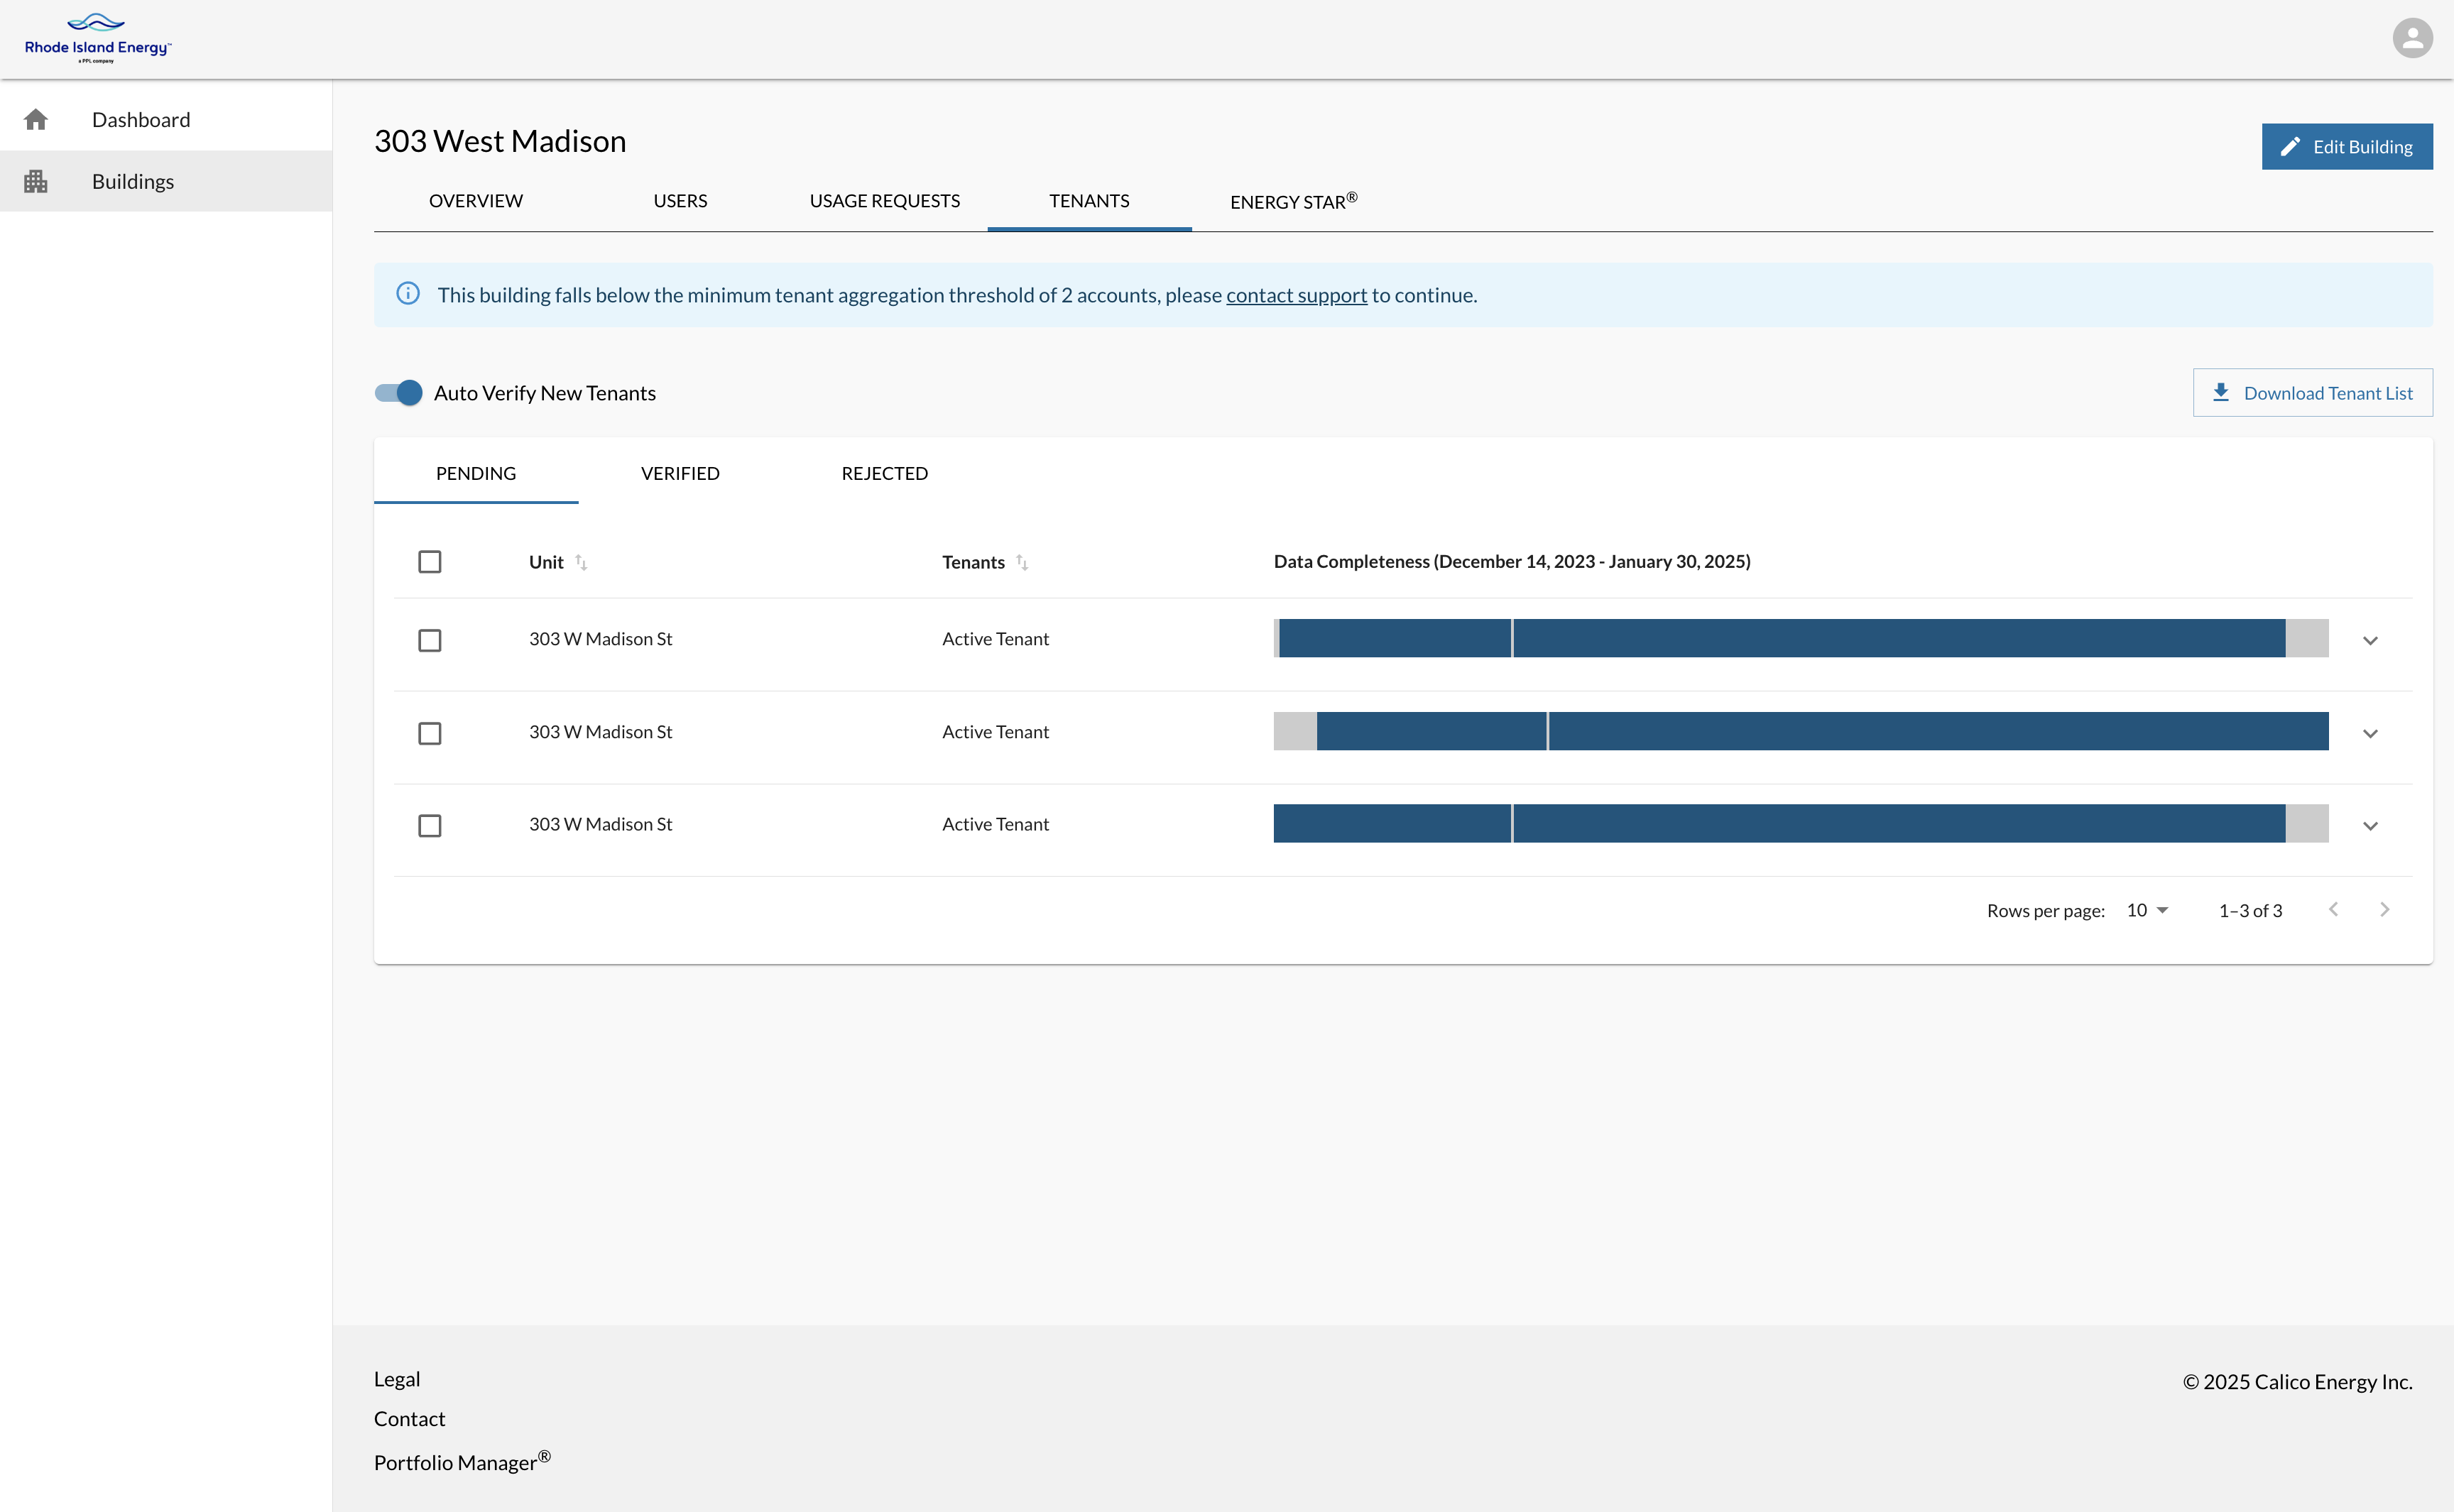Click the Dashboard home icon
This screenshot has height=1512, width=2454.
(x=36, y=120)
